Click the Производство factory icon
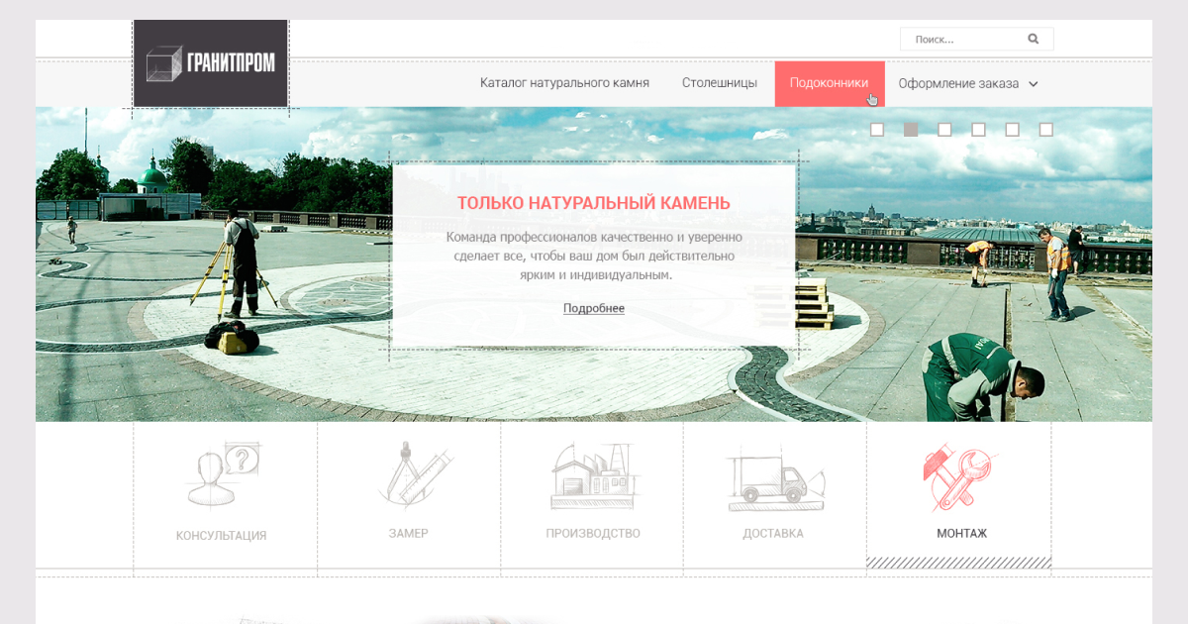The height and width of the screenshot is (624, 1188). 593,476
